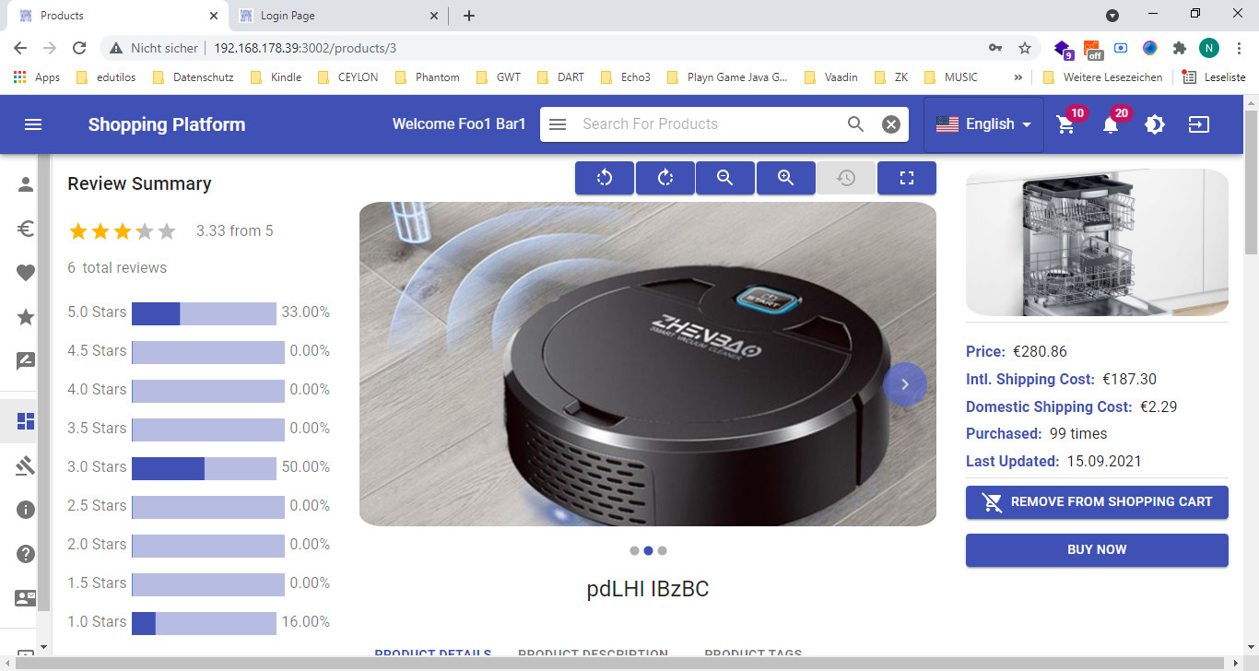The width and height of the screenshot is (1259, 671).
Task: Click the logout icon in header
Action: tap(1198, 124)
